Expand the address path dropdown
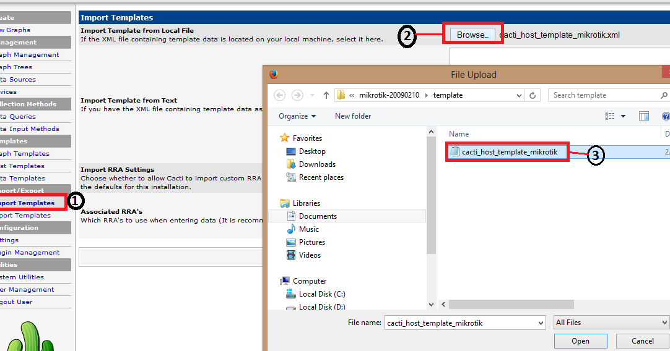This screenshot has height=351, width=670. point(519,95)
